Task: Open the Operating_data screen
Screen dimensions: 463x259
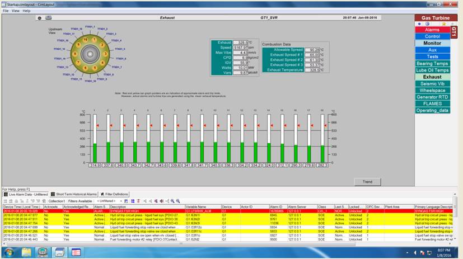Action: [432, 110]
